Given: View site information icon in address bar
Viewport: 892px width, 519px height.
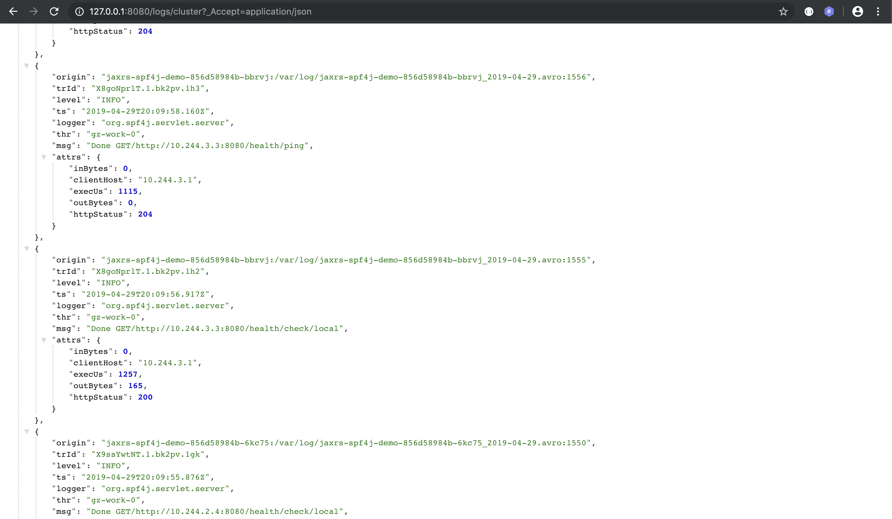Looking at the screenshot, I should coord(80,12).
